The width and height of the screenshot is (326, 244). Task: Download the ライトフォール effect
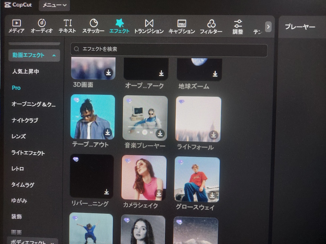coord(213,135)
